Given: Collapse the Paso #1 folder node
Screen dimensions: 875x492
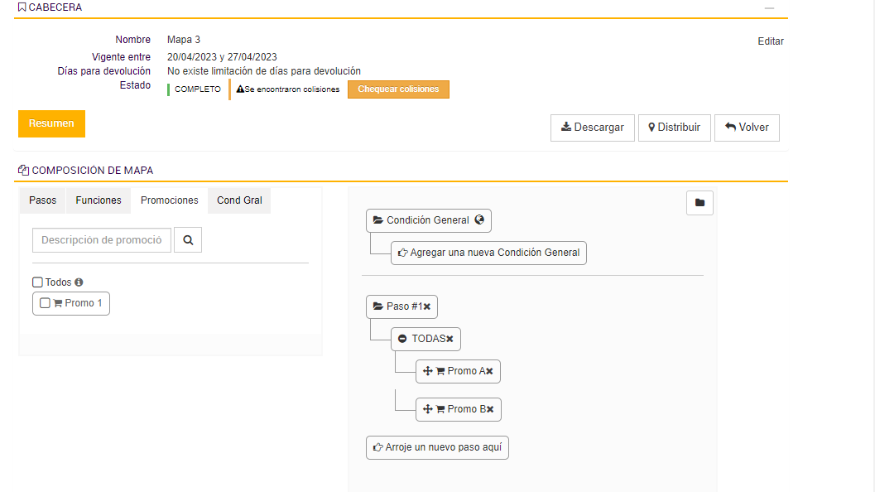Looking at the screenshot, I should [x=377, y=306].
